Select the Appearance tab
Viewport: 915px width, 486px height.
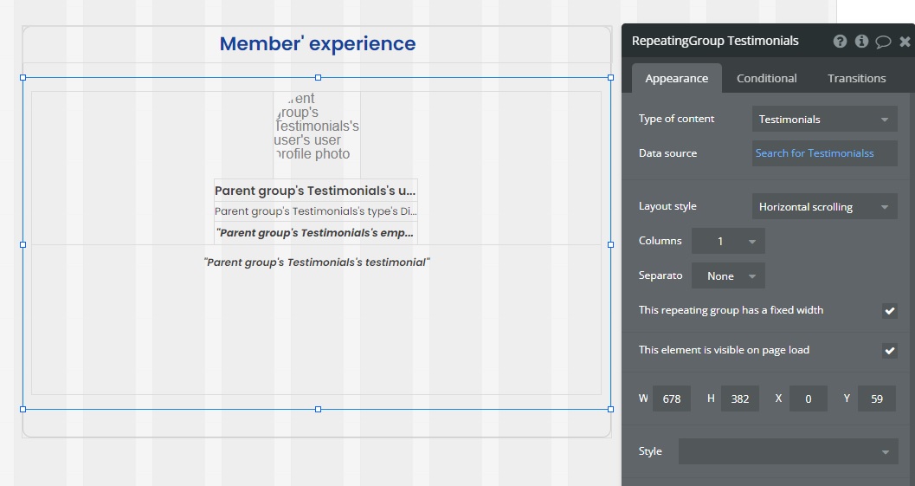coord(676,78)
